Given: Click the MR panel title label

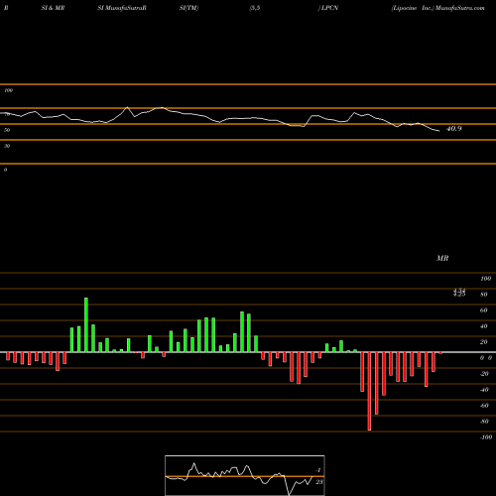Looking at the screenshot, I should 442,258.
